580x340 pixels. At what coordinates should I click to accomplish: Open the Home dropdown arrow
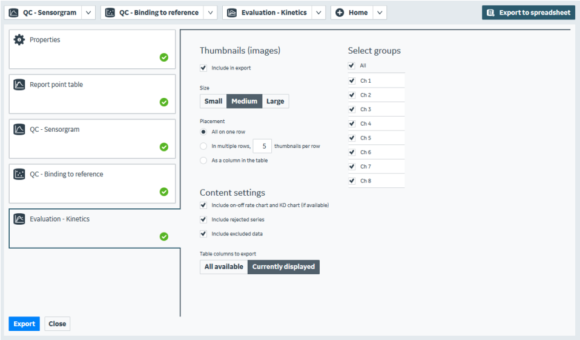coord(380,13)
